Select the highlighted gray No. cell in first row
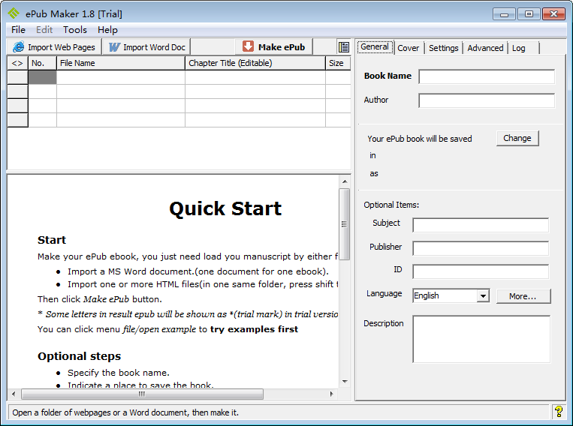 [x=42, y=77]
